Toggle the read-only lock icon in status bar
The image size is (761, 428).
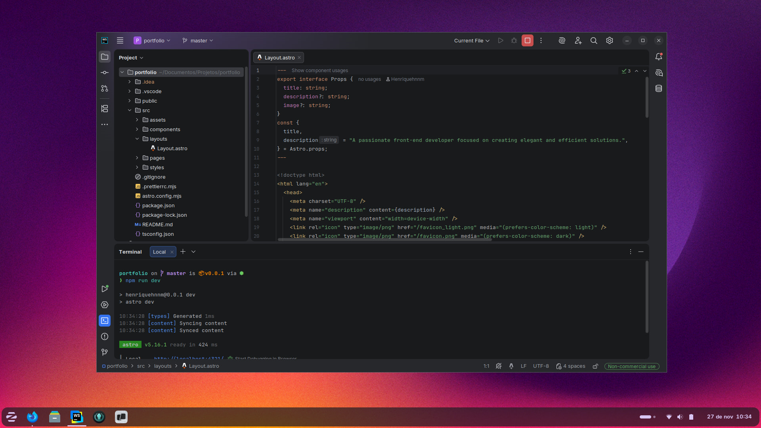click(595, 366)
